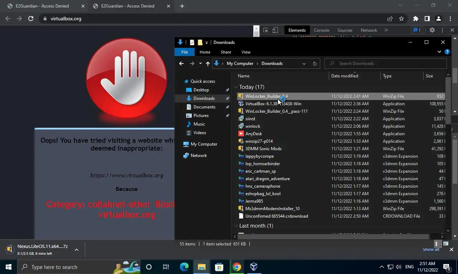
Task: Collapse the Last month (1) group
Action: [236, 226]
